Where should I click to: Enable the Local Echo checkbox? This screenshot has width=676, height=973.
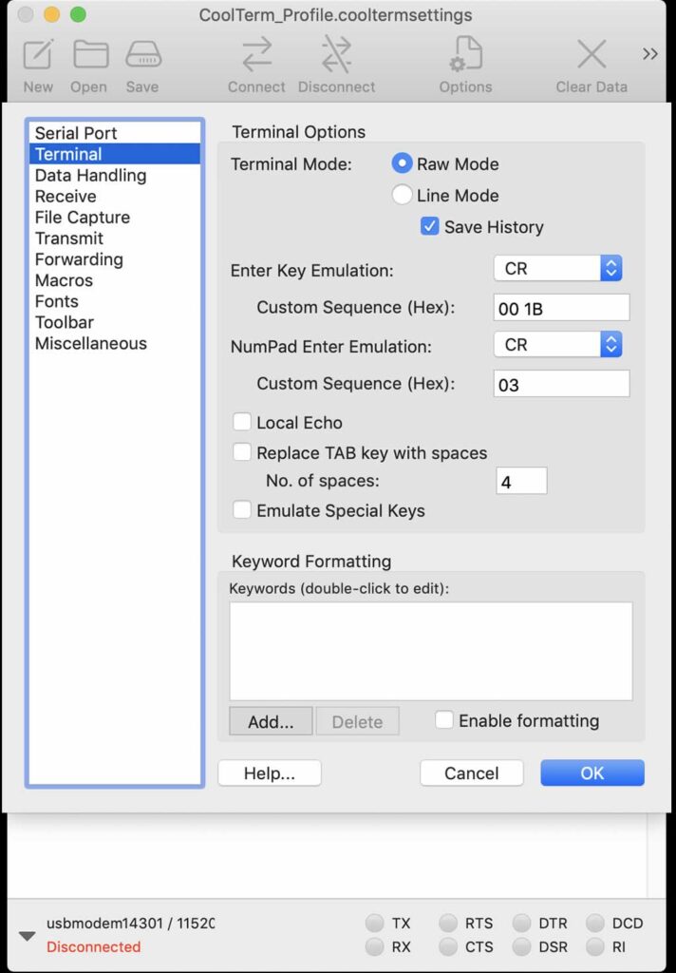(242, 423)
